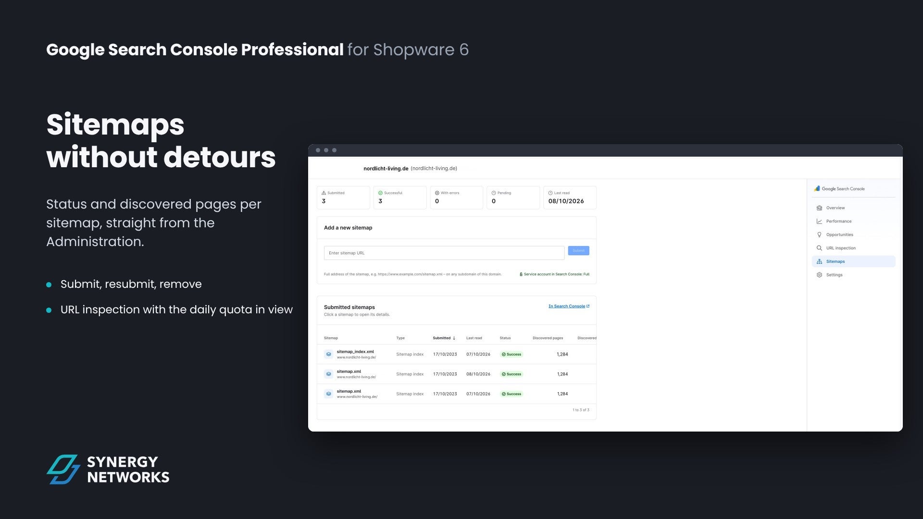Click the Pending card label
Viewport: 923px width, 519px height.
pyautogui.click(x=504, y=193)
